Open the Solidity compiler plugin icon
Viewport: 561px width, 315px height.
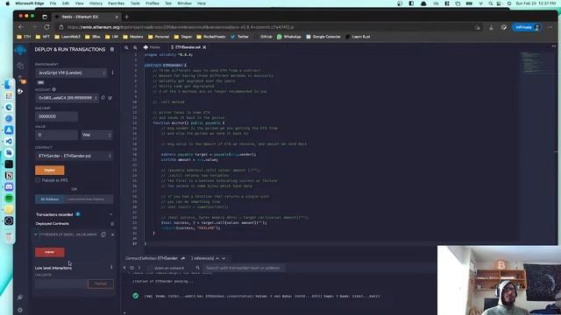point(21,80)
